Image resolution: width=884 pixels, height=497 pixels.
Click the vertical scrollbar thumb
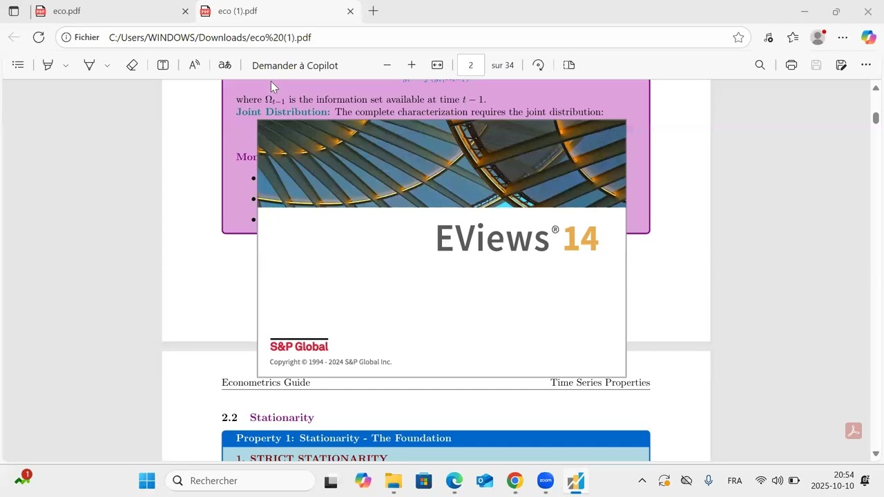point(876,118)
